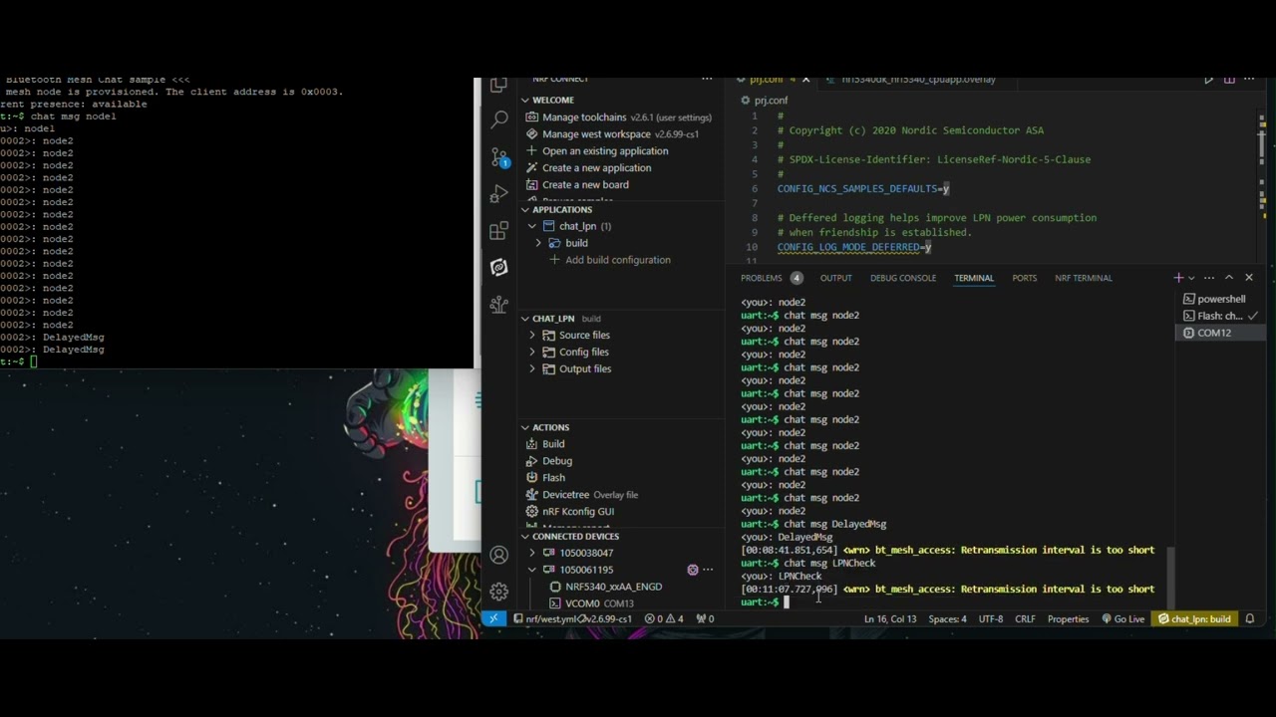Screen dimensions: 1276x717
Task: Switch to the Ports panel tab
Action: pyautogui.click(x=1025, y=278)
